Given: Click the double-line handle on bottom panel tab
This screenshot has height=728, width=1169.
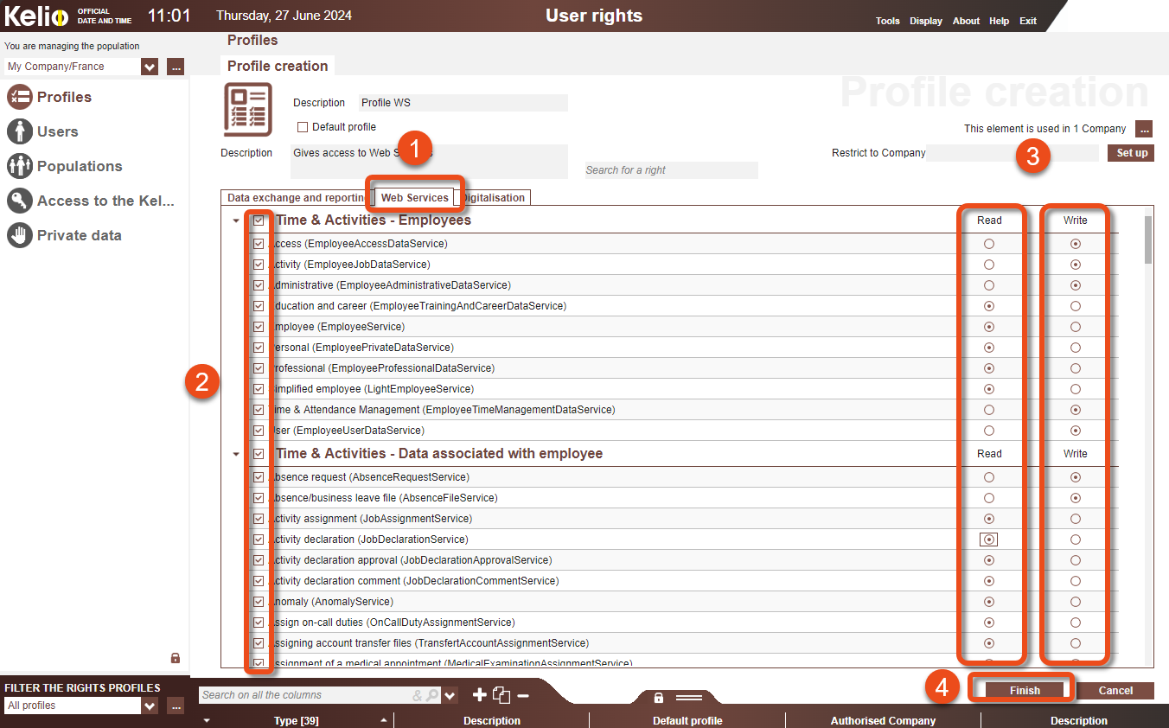Looking at the screenshot, I should pyautogui.click(x=689, y=698).
